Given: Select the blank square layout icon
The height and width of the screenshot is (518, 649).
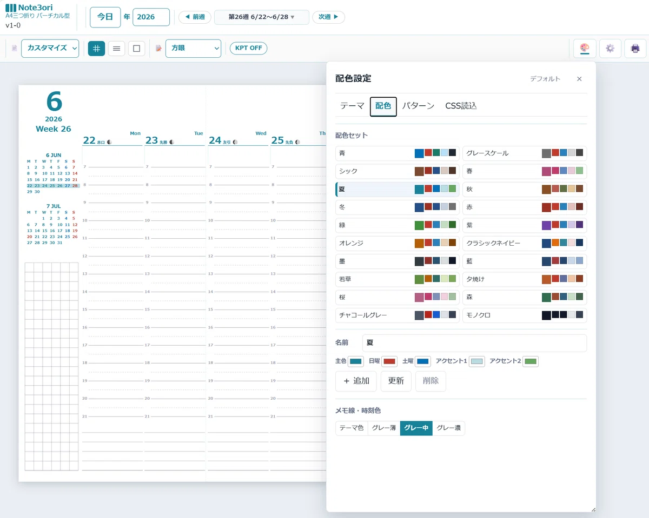Looking at the screenshot, I should point(136,48).
